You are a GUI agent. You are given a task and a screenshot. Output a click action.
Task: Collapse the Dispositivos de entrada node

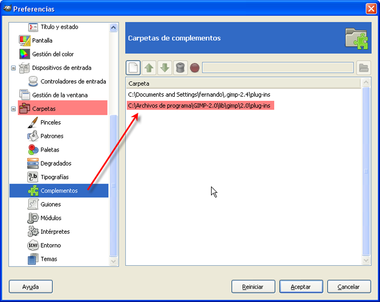(13, 68)
